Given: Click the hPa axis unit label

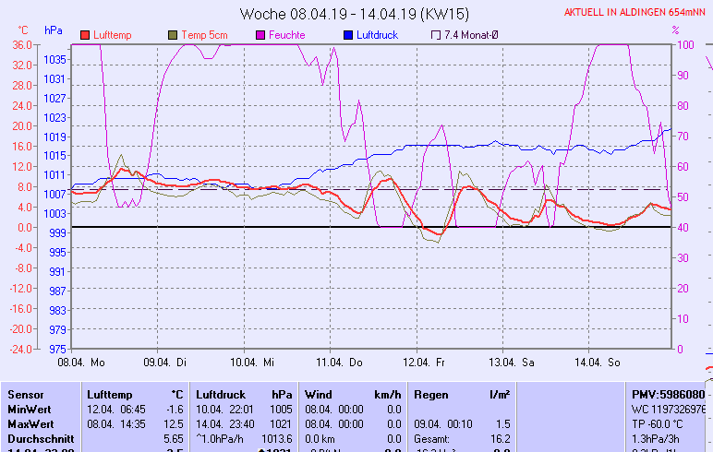Looking at the screenshot, I should point(54,30).
